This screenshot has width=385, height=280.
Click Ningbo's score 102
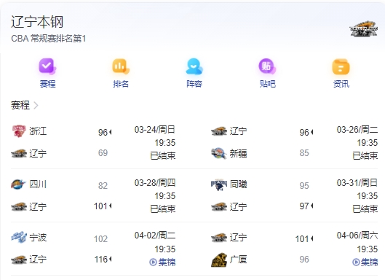point(100,239)
